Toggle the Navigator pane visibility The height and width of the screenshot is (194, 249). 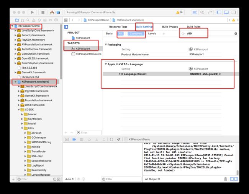(219, 12)
